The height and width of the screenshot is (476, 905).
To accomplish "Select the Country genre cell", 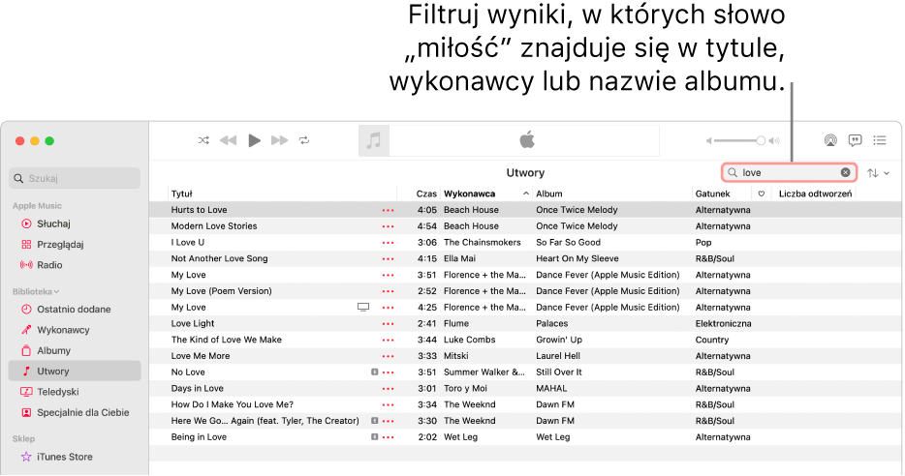I will pos(711,340).
